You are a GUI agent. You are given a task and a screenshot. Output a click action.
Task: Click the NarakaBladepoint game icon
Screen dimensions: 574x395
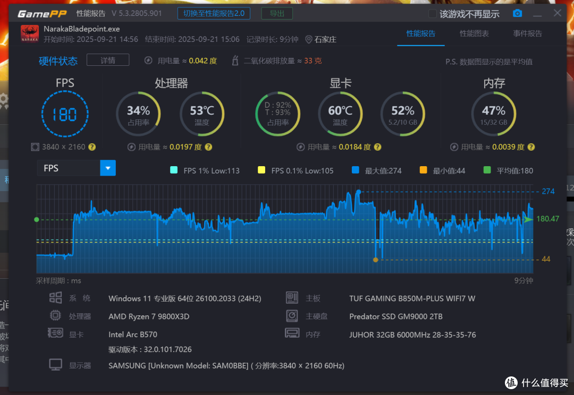pyautogui.click(x=30, y=33)
